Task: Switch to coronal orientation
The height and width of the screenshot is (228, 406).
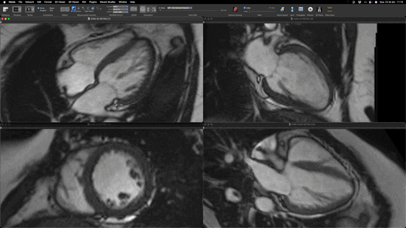Action: [x=148, y=9]
